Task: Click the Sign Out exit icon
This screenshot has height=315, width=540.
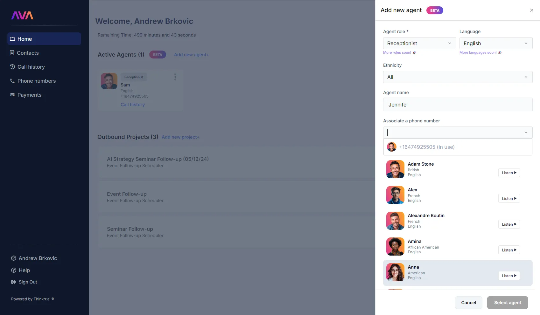Action: click(x=14, y=282)
